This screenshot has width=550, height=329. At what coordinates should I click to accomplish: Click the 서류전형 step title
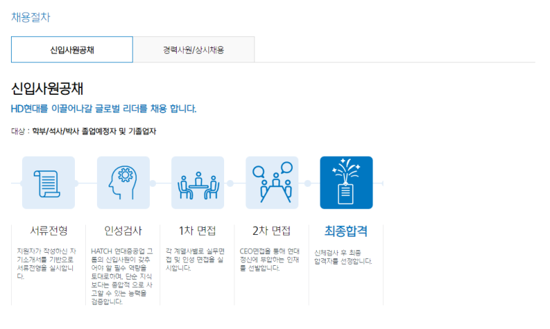[48, 230]
